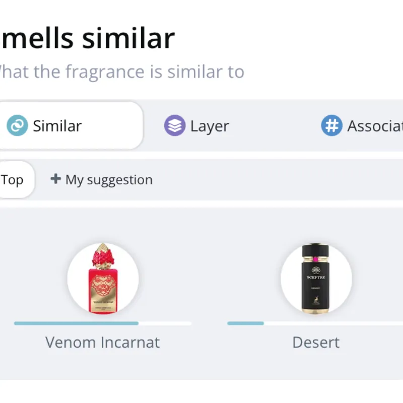403x403 pixels.
Task: Click the red floral cap on Venom Incarnat
Action: point(103,257)
